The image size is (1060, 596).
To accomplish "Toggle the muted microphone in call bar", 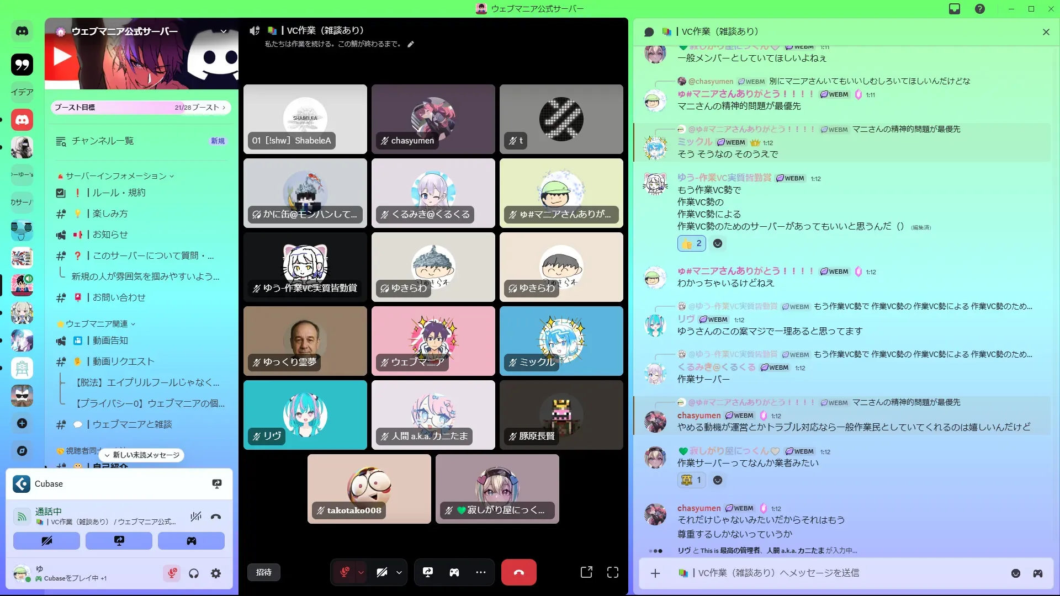I will point(344,572).
